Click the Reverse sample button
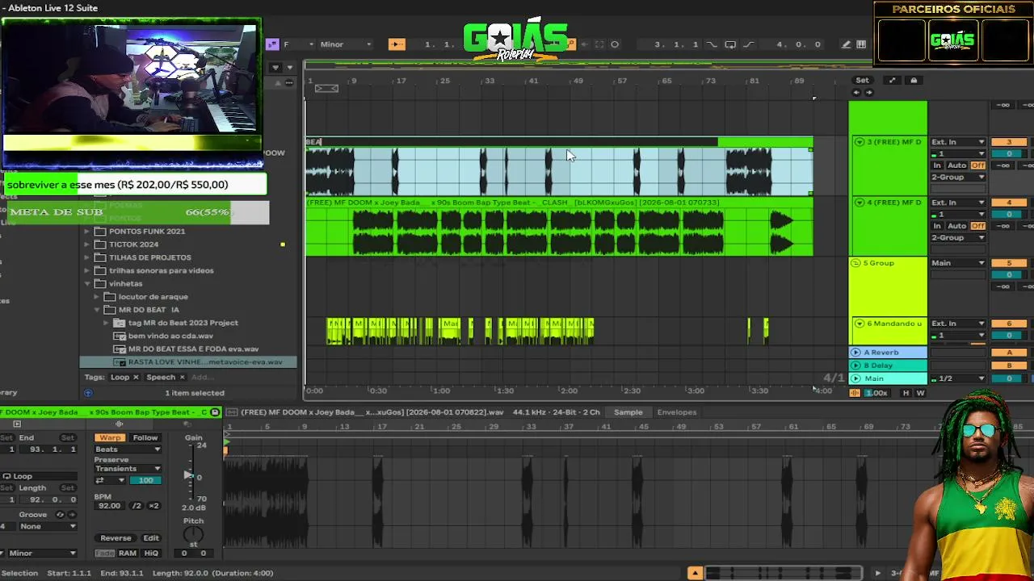Viewport: 1034px width, 581px height. [116, 538]
